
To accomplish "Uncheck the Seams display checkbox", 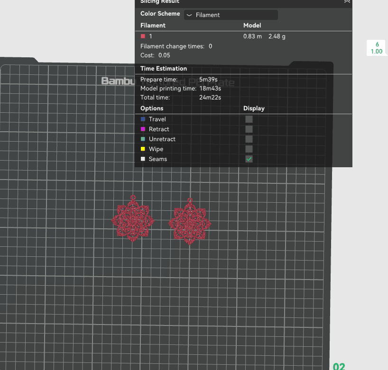I will (x=249, y=159).
